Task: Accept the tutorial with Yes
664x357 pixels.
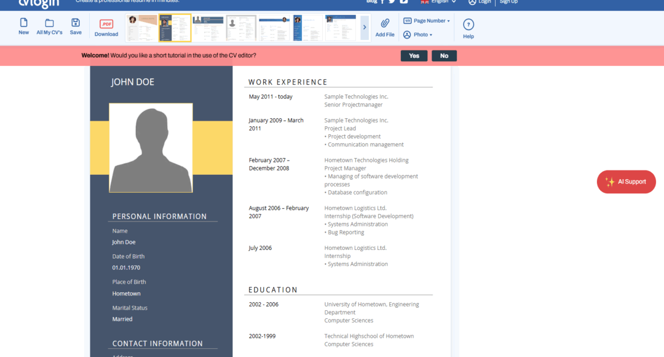Action: click(414, 55)
